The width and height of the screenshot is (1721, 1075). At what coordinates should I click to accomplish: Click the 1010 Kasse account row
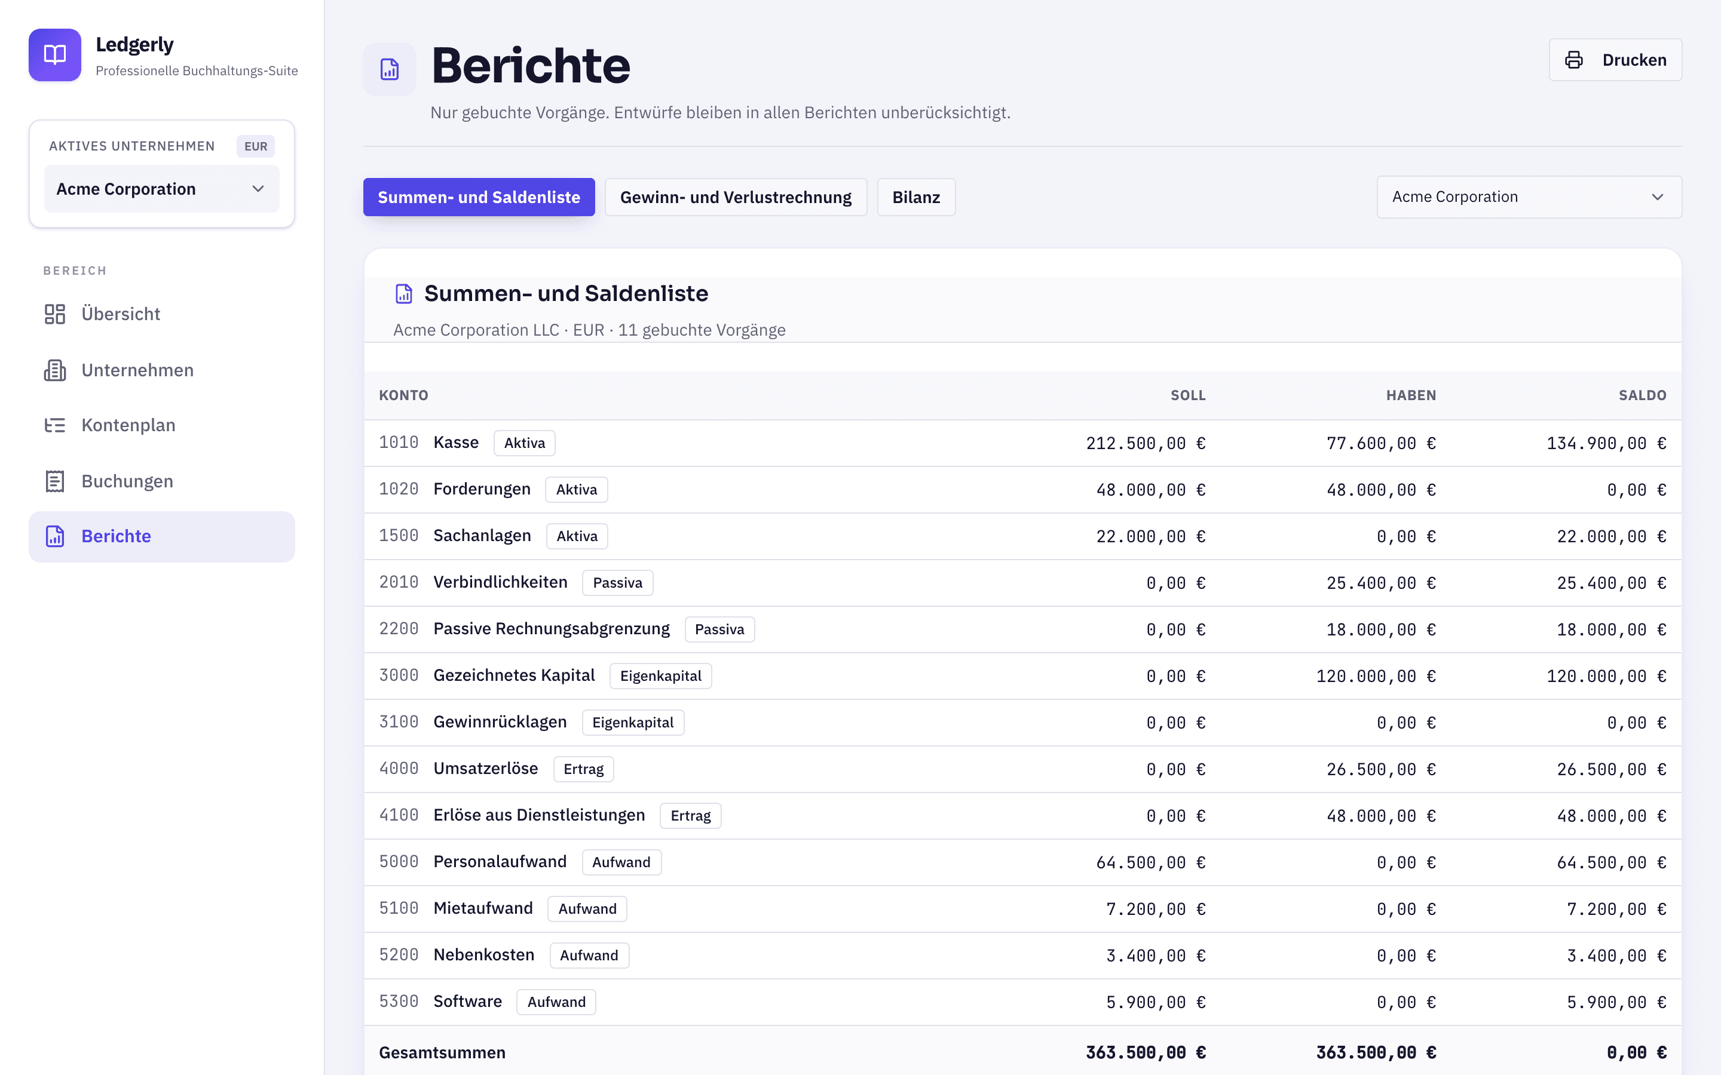pyautogui.click(x=1022, y=443)
